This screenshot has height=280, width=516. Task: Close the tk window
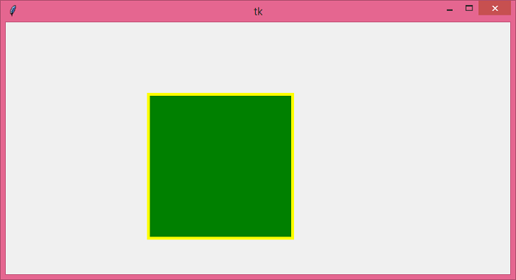point(495,8)
